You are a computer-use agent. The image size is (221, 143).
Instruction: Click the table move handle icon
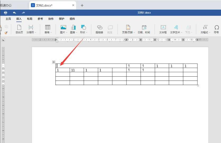(x=54, y=62)
